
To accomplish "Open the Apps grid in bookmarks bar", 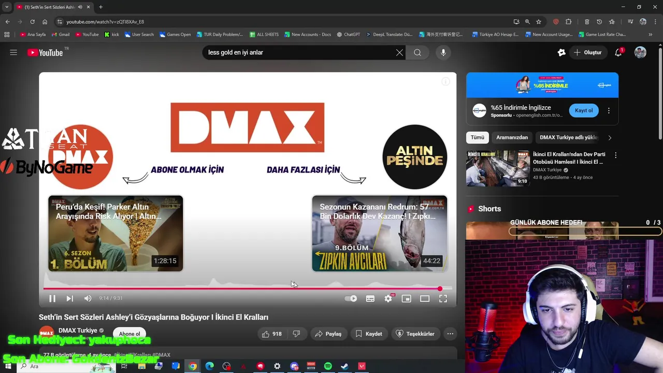I will (x=7, y=35).
